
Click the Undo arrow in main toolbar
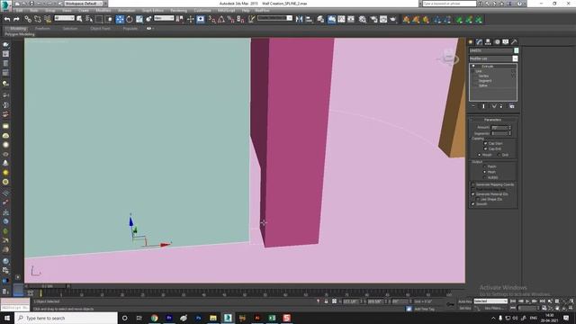pyautogui.click(x=7, y=19)
